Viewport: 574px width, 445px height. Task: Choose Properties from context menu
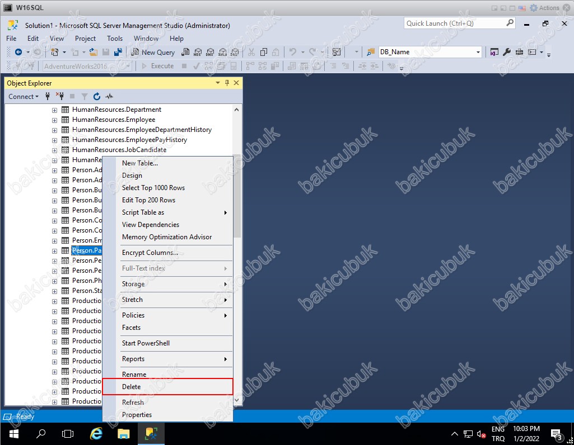(x=167, y=415)
